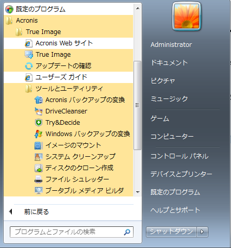Open ディスクのクローン作成 icon
Screen dimensions: 231x248
coord(39,168)
